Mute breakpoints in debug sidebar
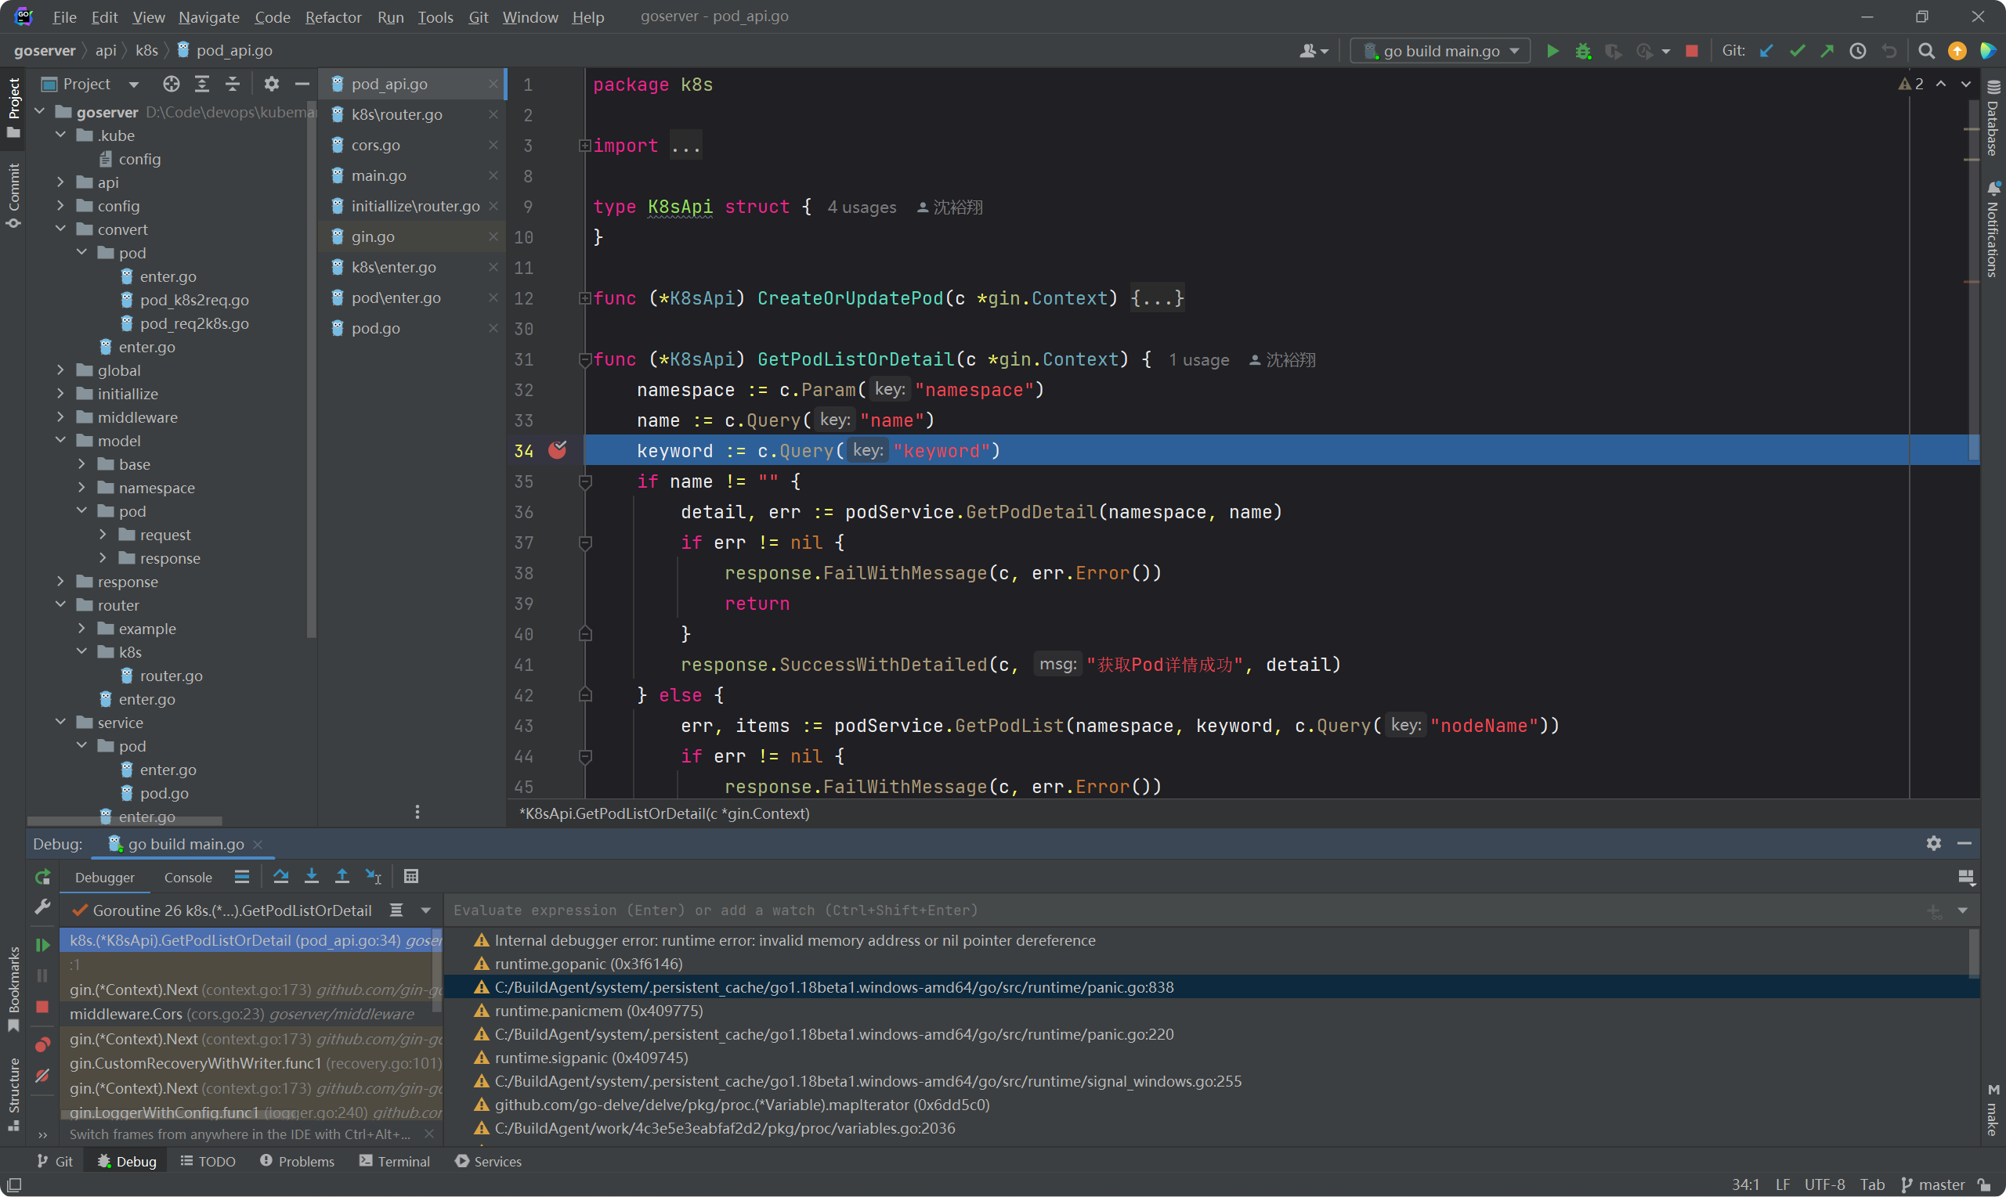The image size is (2006, 1197). (43, 1076)
